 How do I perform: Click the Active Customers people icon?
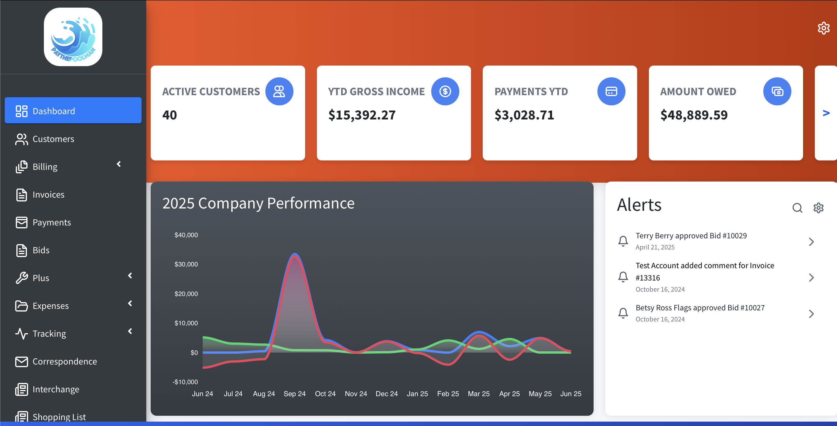279,91
